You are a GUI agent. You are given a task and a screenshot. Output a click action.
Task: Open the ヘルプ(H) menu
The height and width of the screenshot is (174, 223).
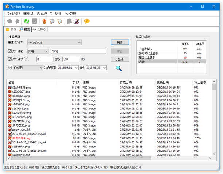pos(70,13)
